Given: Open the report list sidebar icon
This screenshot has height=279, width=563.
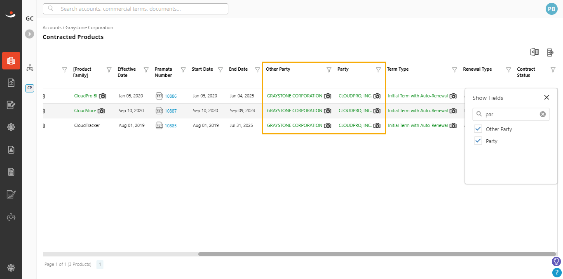Looking at the screenshot, I should (x=11, y=172).
